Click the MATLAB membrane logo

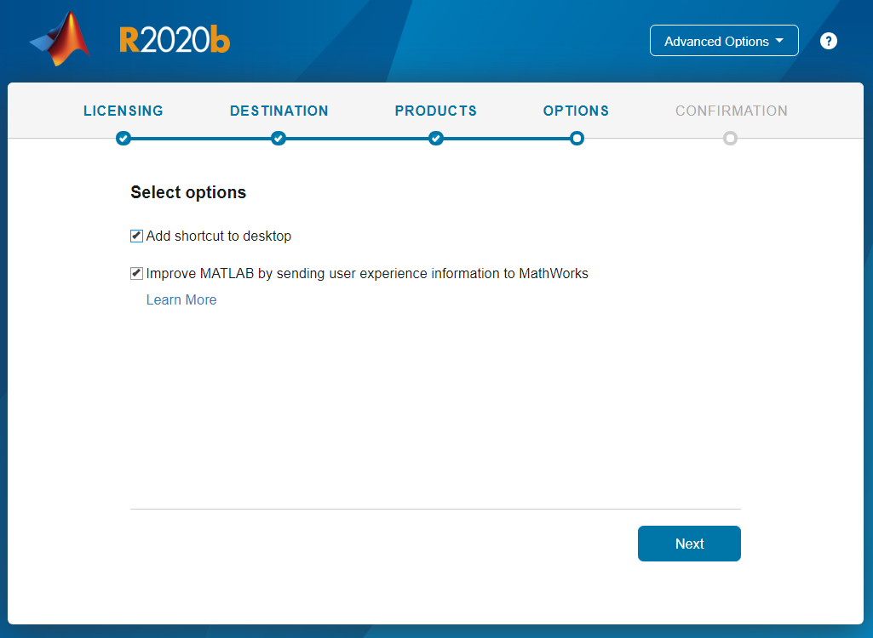click(x=60, y=39)
